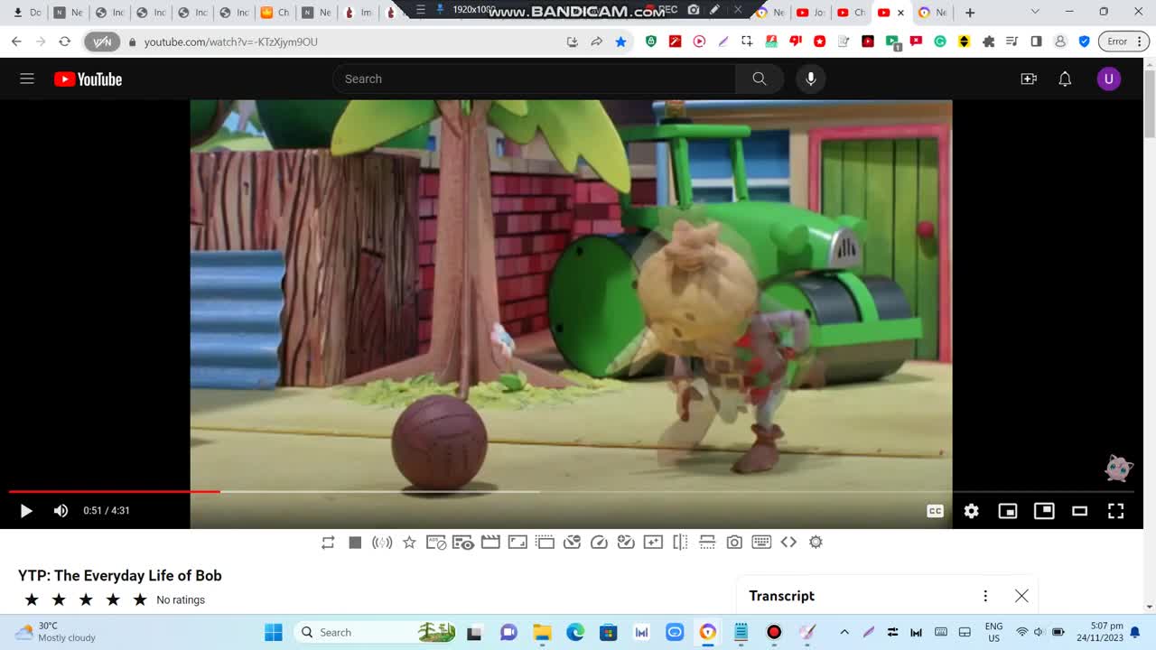The height and width of the screenshot is (650, 1156).
Task: Click the custom script code brackets icon
Action: [788, 542]
